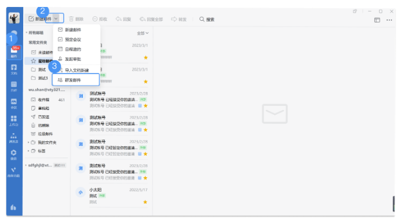397x220 pixels.
Task: Unstar the 小太阳 email
Action: 145,202
